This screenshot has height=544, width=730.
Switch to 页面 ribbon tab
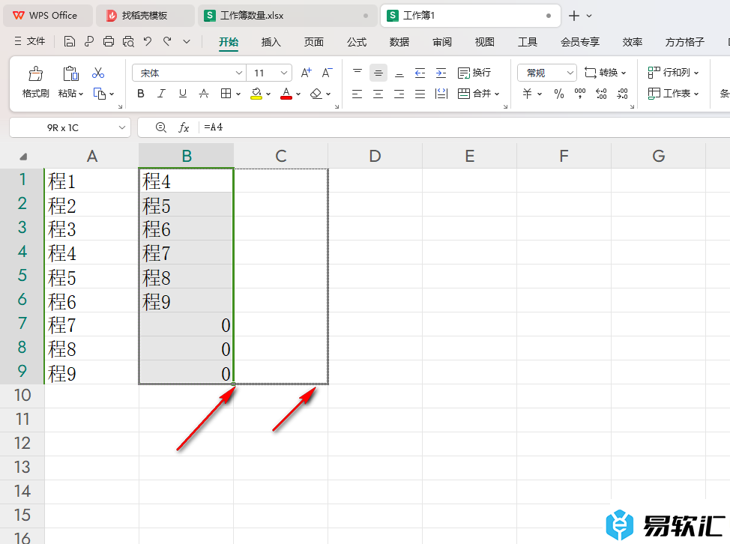314,42
